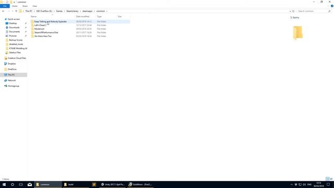This screenshot has width=334, height=188.
Task: Navigate to SteamLibrary breadcrumb
Action: [x=73, y=11]
